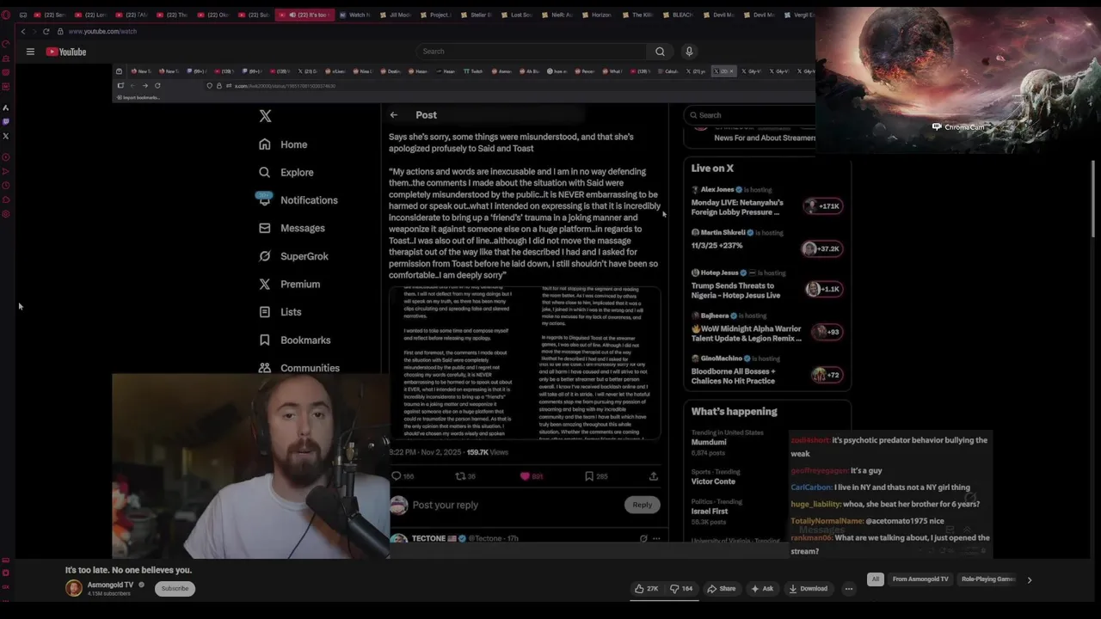Open more actions three-dot menu
Screen dimensions: 1101x619
[848, 589]
